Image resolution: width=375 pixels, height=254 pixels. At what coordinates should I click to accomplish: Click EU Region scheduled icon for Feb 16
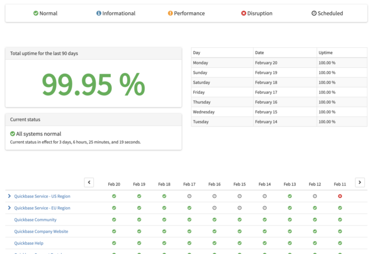click(214, 208)
